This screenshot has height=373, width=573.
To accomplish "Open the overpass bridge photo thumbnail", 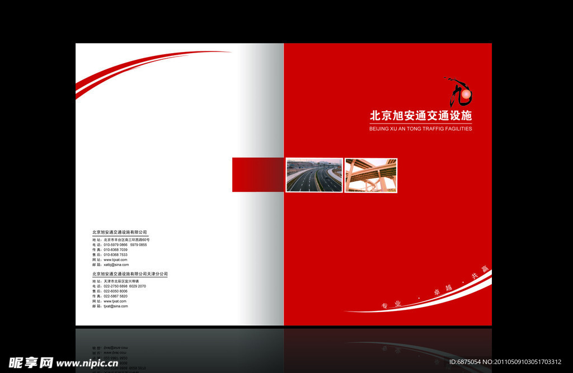I will coord(371,175).
